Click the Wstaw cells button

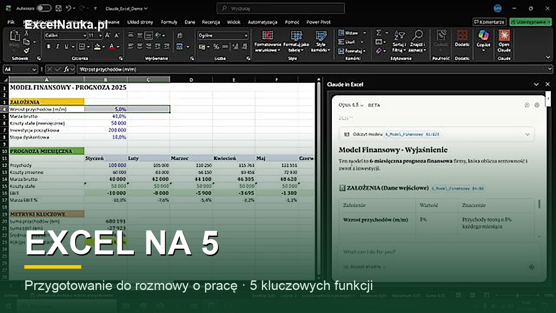click(x=352, y=33)
